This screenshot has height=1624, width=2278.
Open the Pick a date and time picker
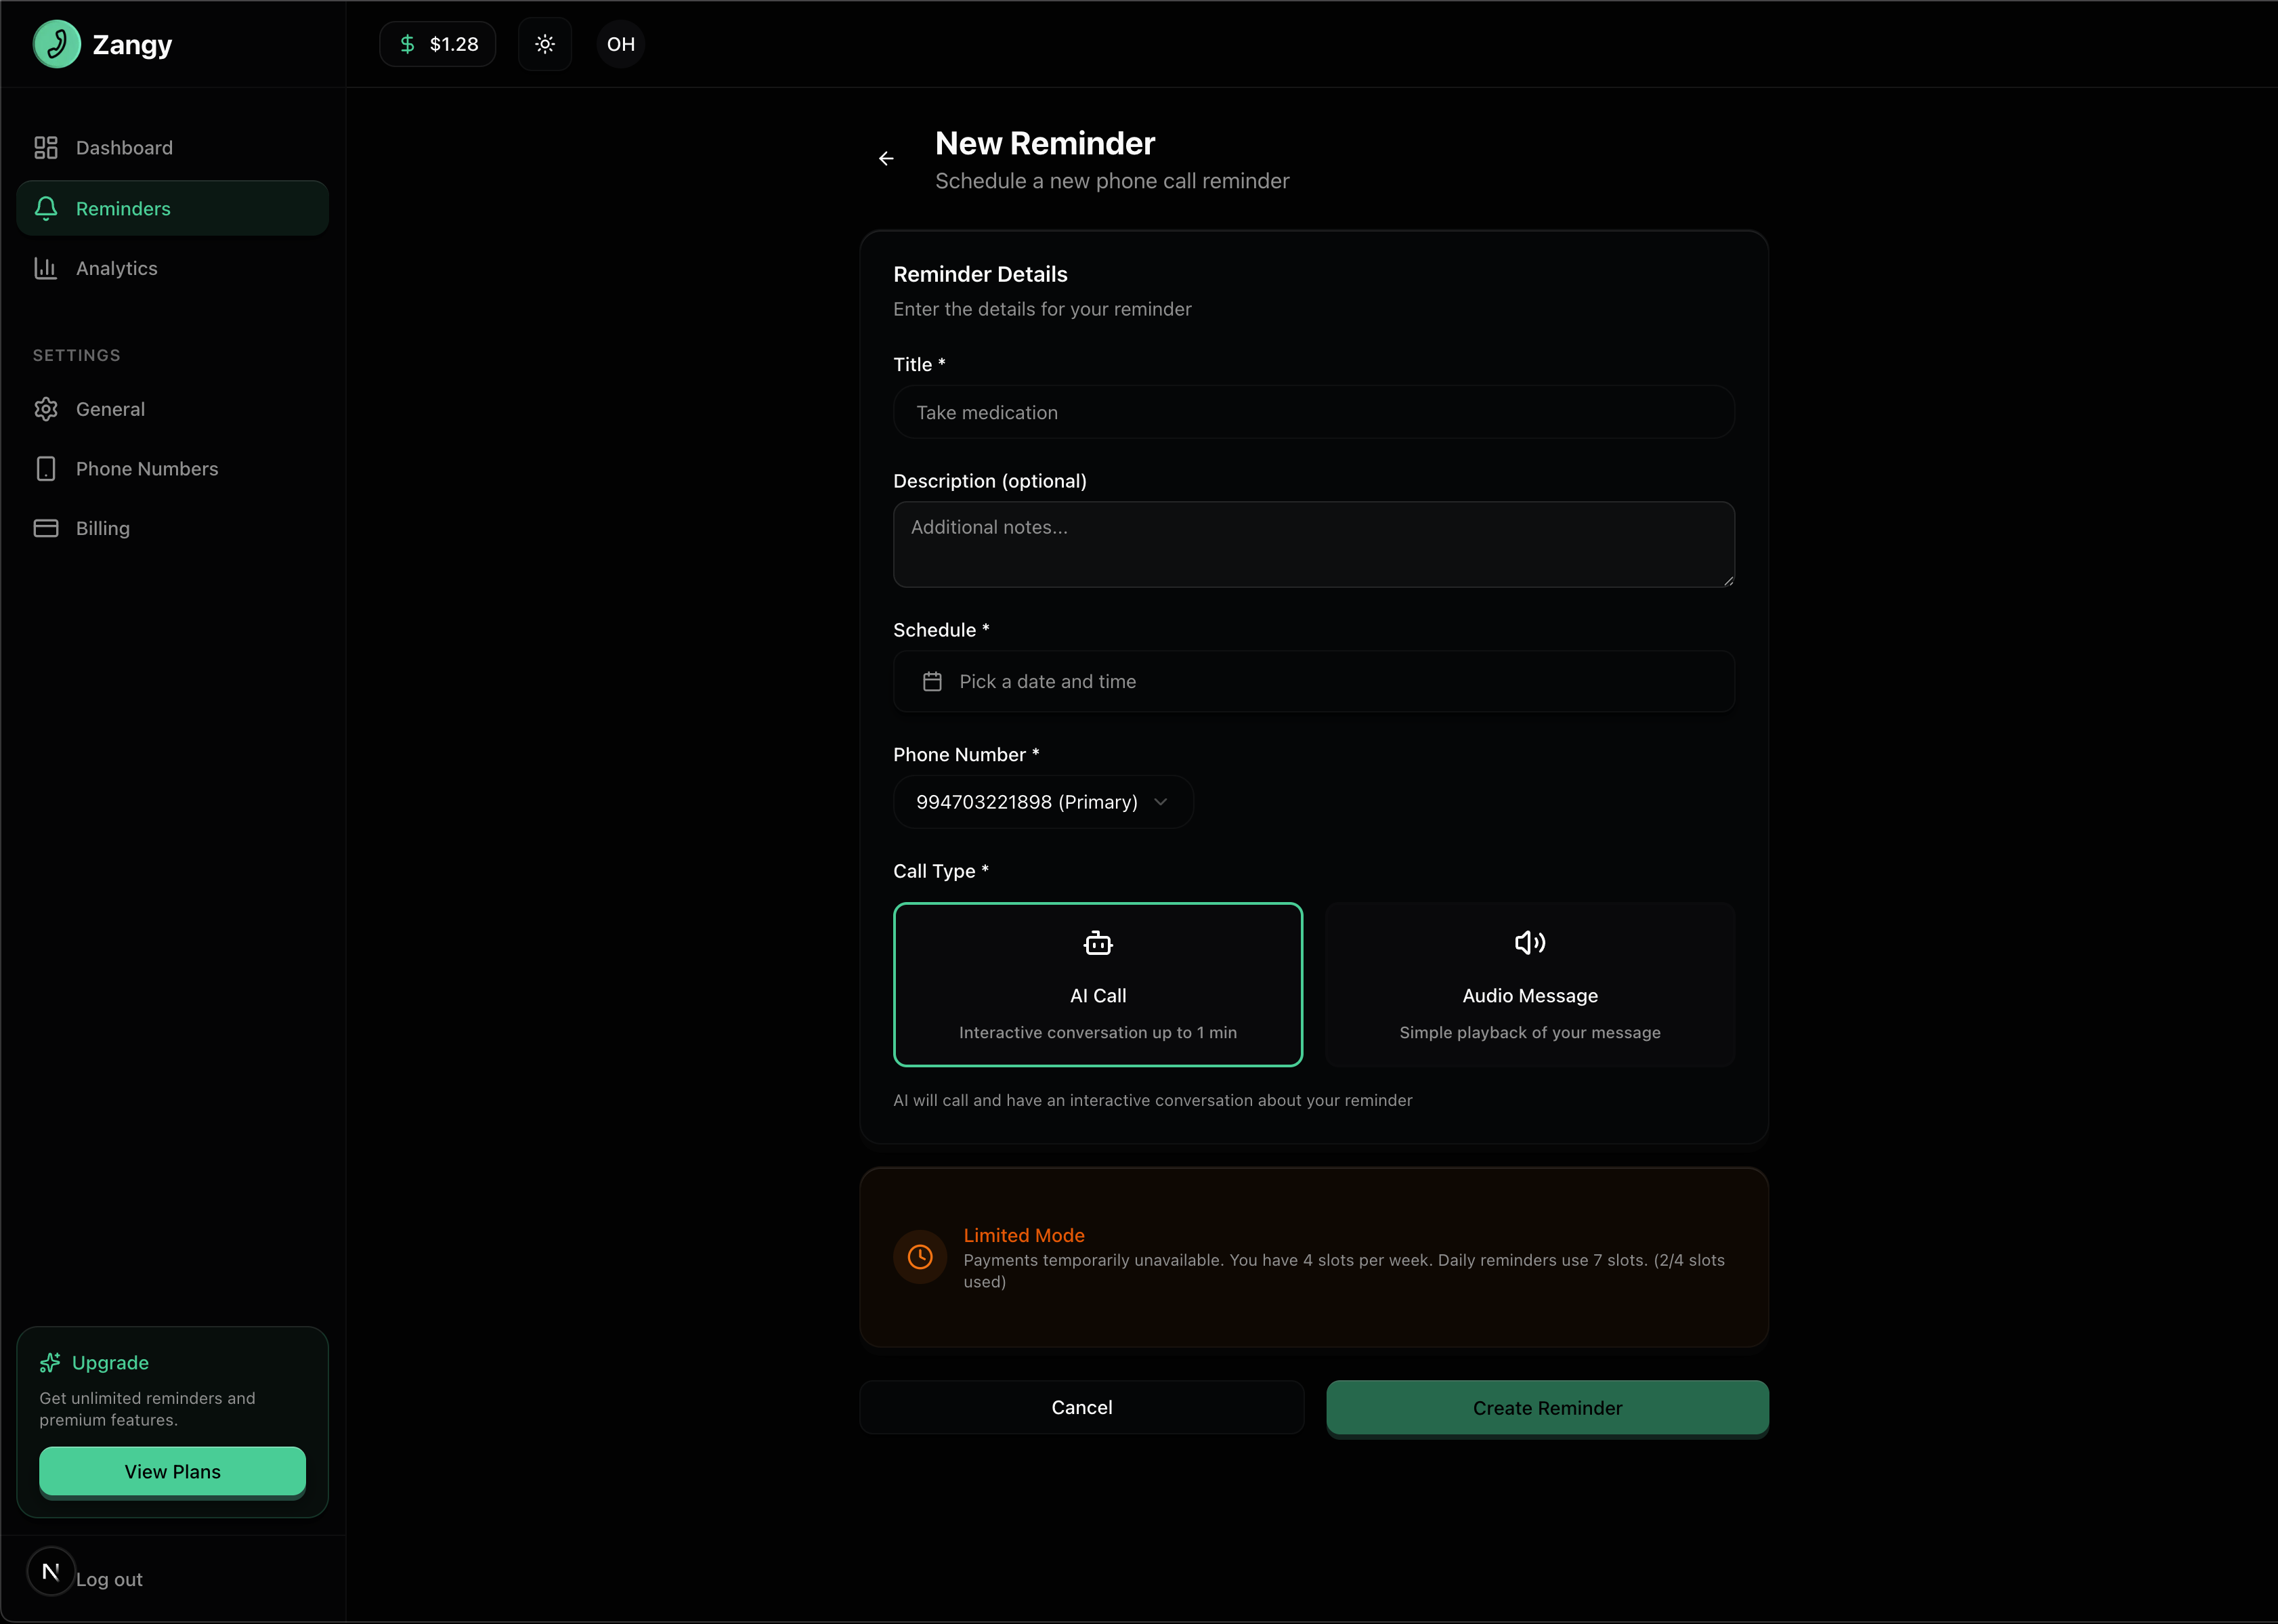[x=1312, y=681]
